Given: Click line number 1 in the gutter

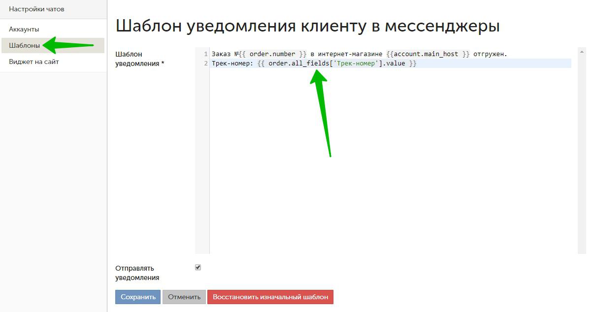Looking at the screenshot, I should (205, 54).
